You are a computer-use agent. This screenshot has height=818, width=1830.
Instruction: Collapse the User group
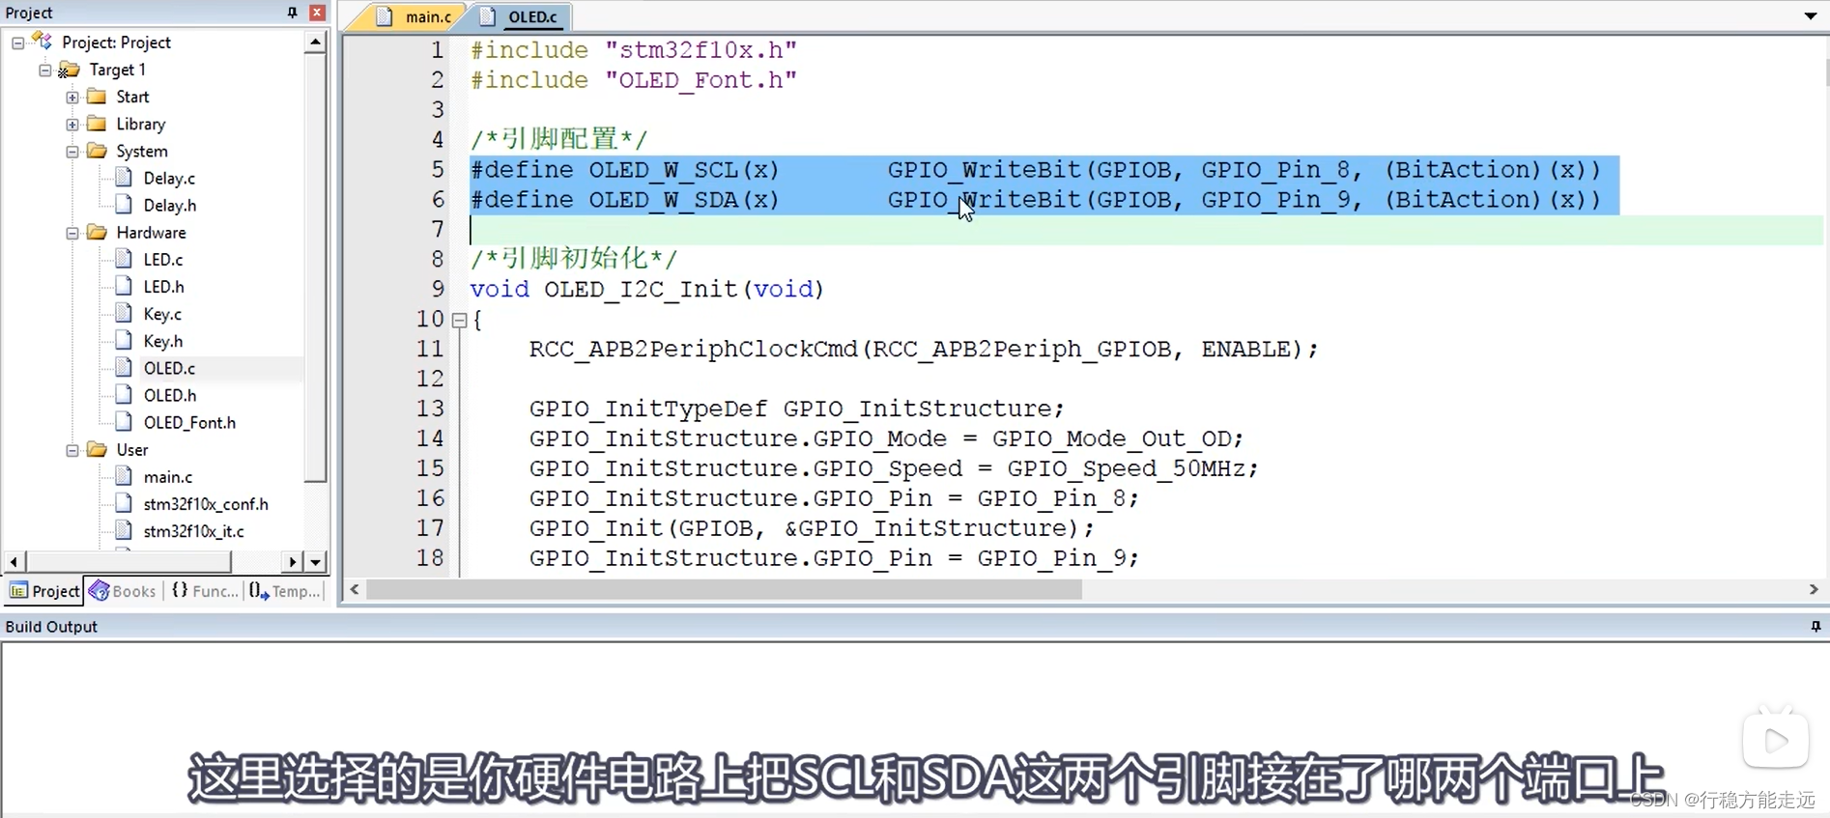71,450
